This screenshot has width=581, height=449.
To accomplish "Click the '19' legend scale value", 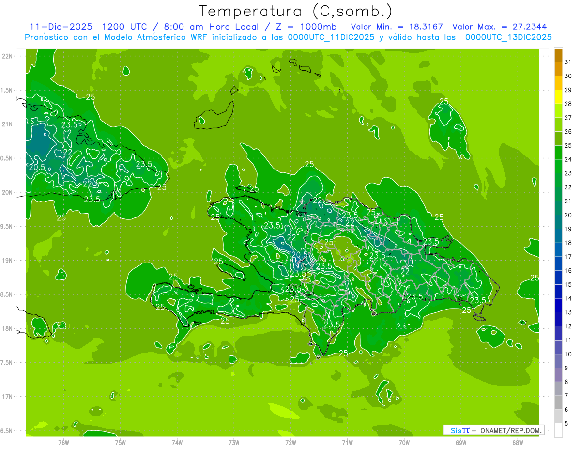I will click(x=568, y=229).
